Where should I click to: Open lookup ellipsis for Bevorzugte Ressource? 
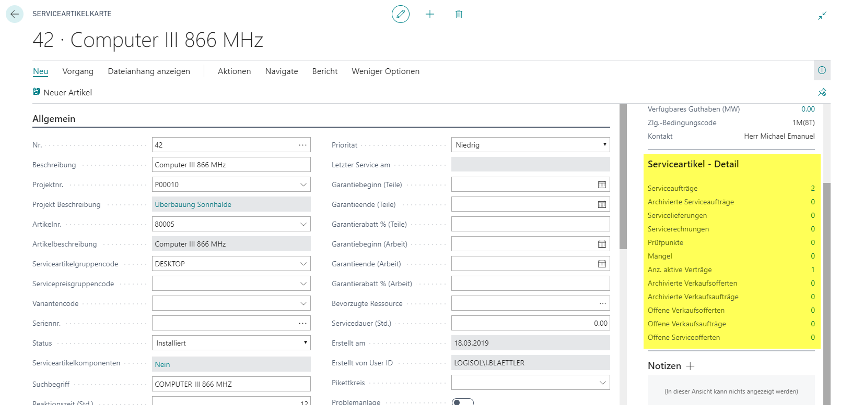coord(602,303)
